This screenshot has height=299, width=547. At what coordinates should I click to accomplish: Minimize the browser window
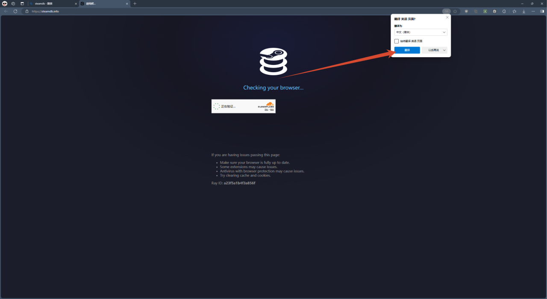(522, 3)
